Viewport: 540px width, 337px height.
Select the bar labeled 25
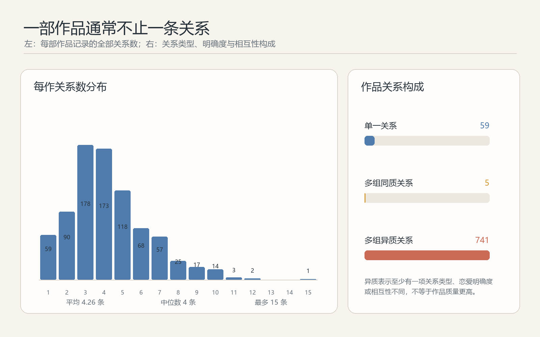178,270
